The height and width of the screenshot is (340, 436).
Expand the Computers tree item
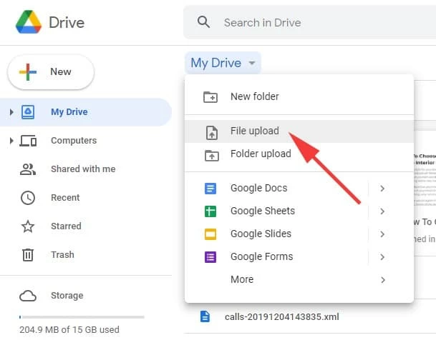point(11,141)
